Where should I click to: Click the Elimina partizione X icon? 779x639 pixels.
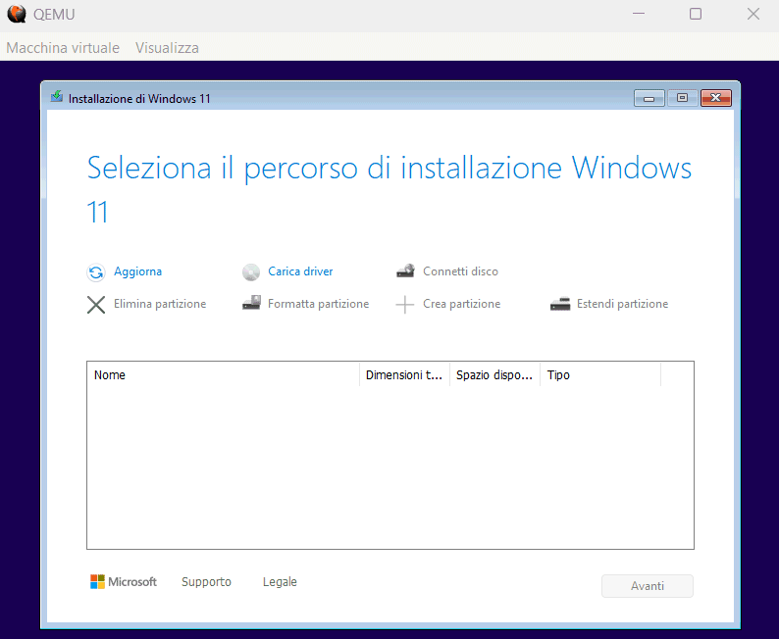96,305
